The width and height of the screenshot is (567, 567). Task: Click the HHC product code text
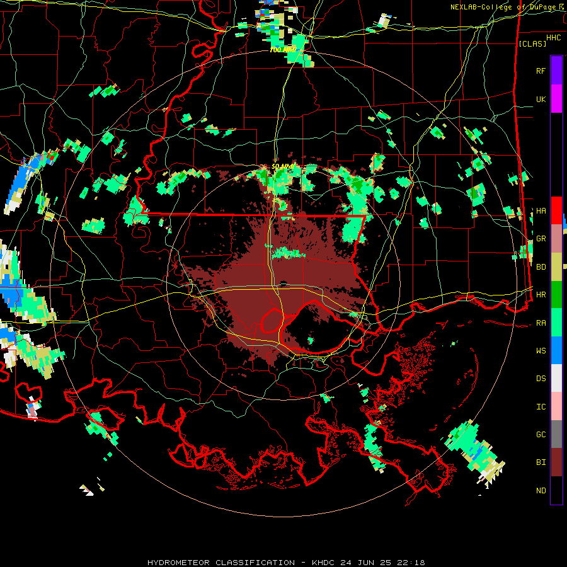553,38
